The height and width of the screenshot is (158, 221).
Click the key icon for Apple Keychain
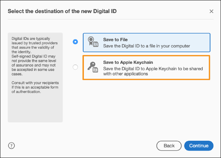[91, 66]
